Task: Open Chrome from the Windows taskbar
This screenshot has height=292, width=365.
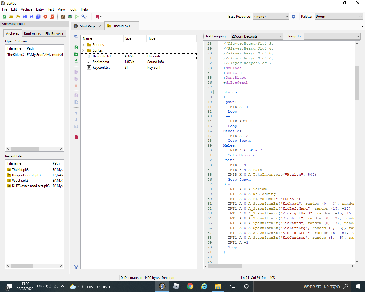Action: pos(190,286)
